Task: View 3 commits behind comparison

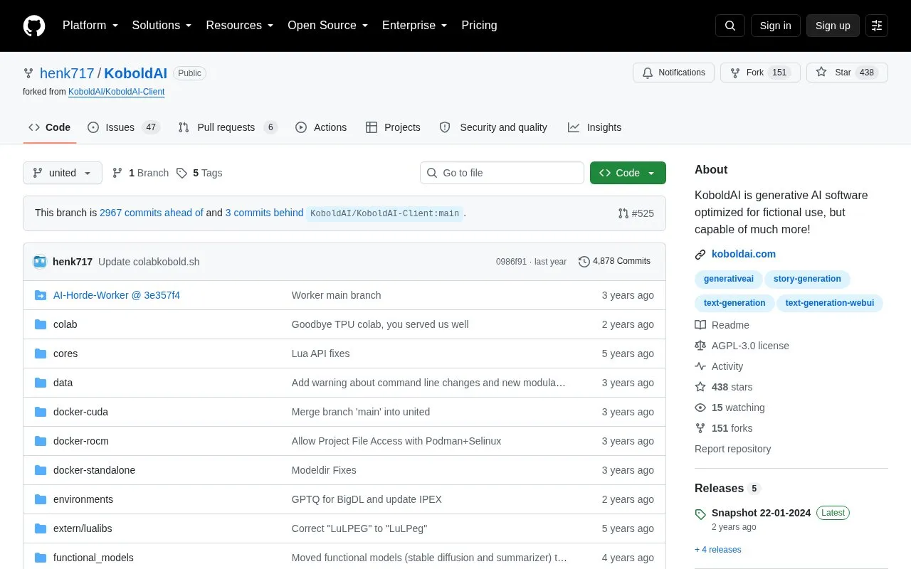Action: (265, 213)
